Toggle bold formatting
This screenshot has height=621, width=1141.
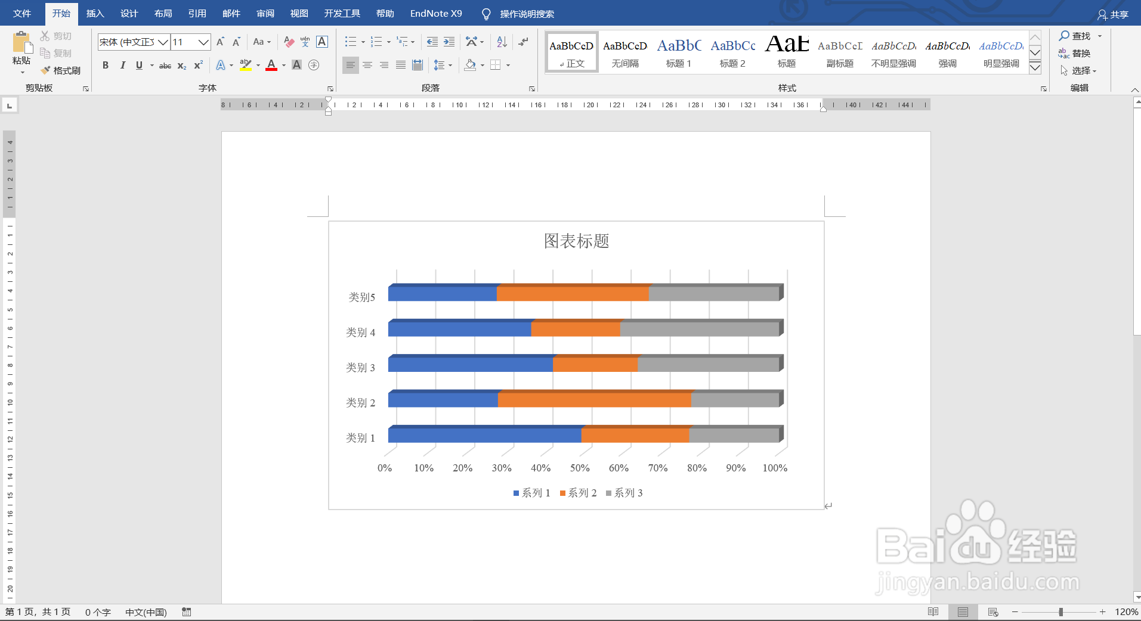(x=106, y=65)
